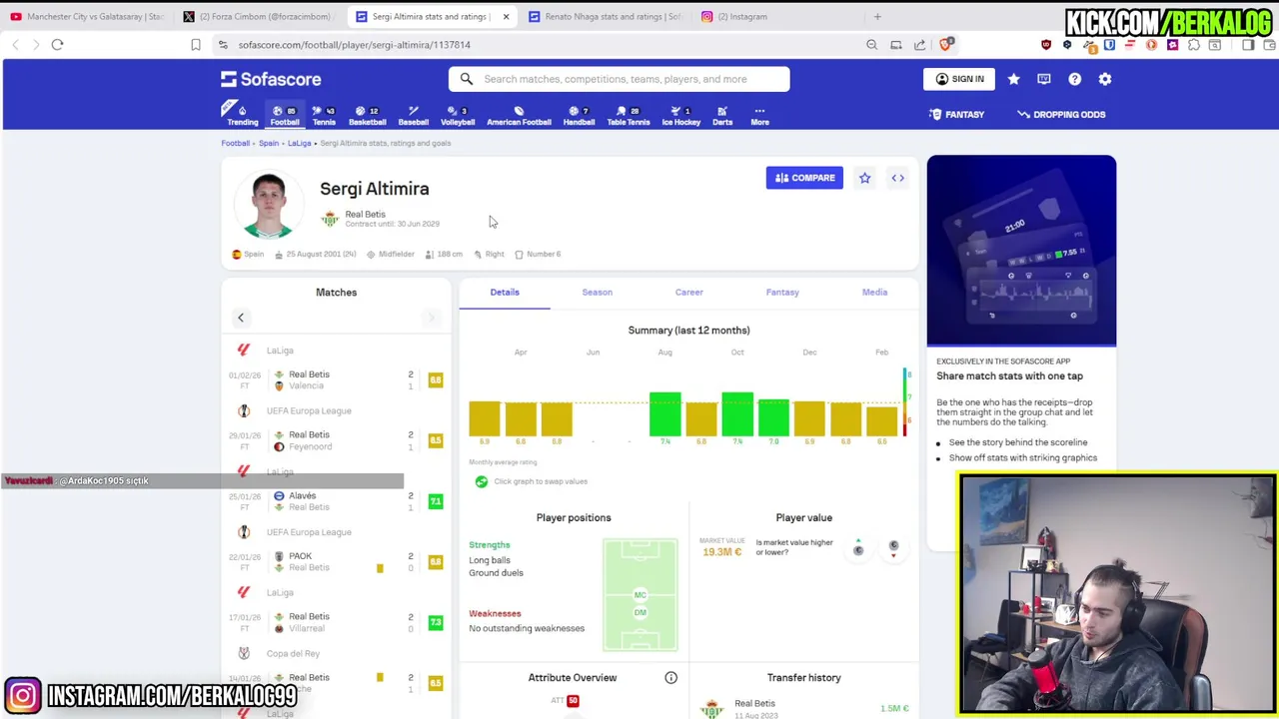
Task: Open the header monitor icon
Action: click(x=1044, y=79)
